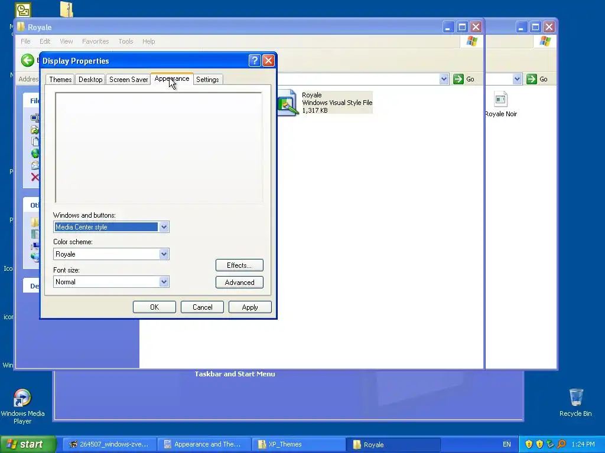Close the Display Properties dialog
Image resolution: width=605 pixels, height=453 pixels.
268,61
